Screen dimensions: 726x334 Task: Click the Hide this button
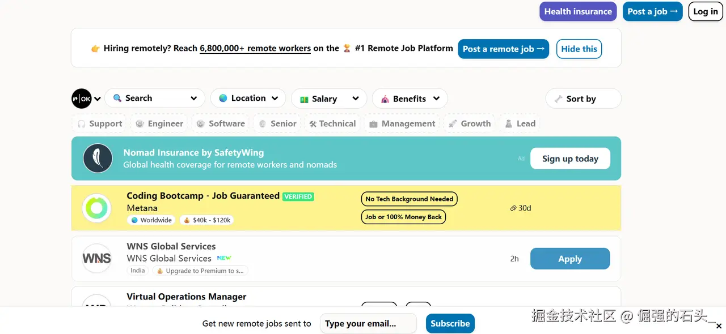point(579,49)
